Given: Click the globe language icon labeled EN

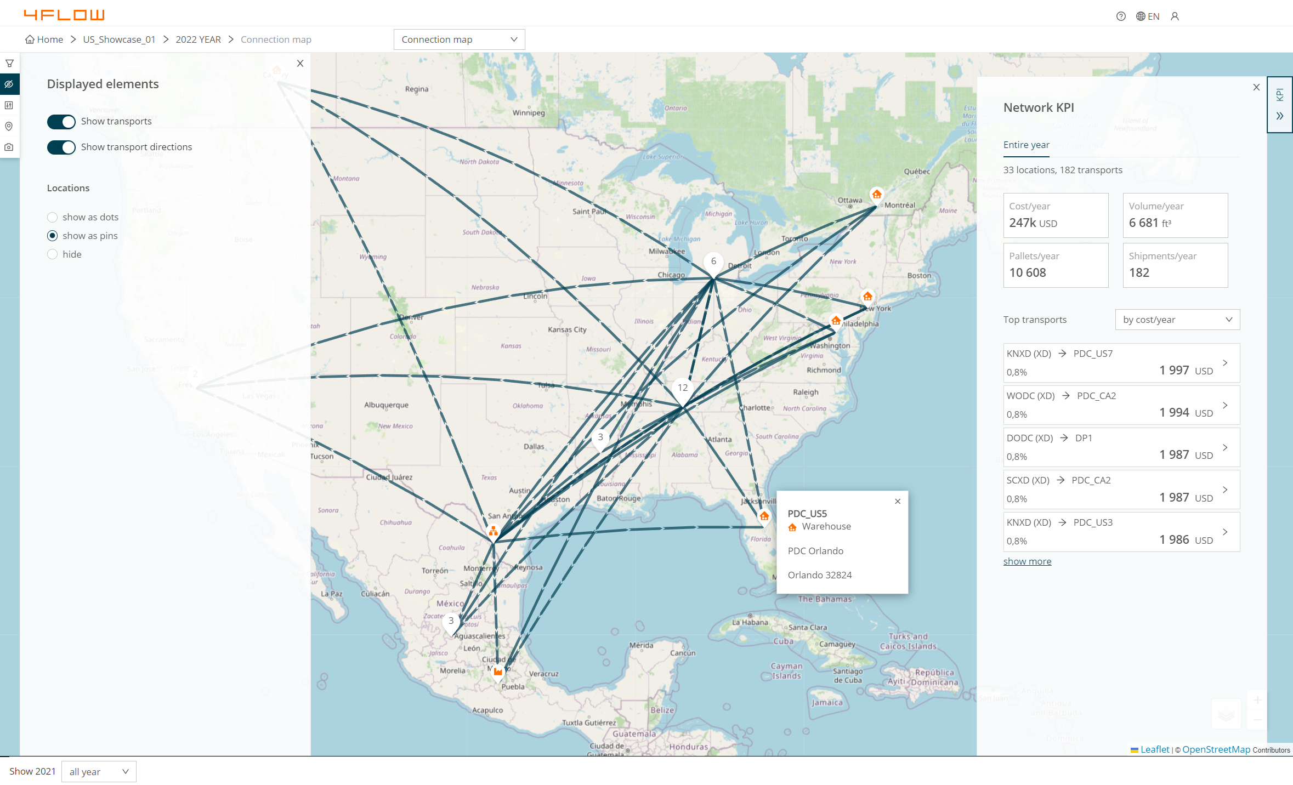Looking at the screenshot, I should 1147,16.
